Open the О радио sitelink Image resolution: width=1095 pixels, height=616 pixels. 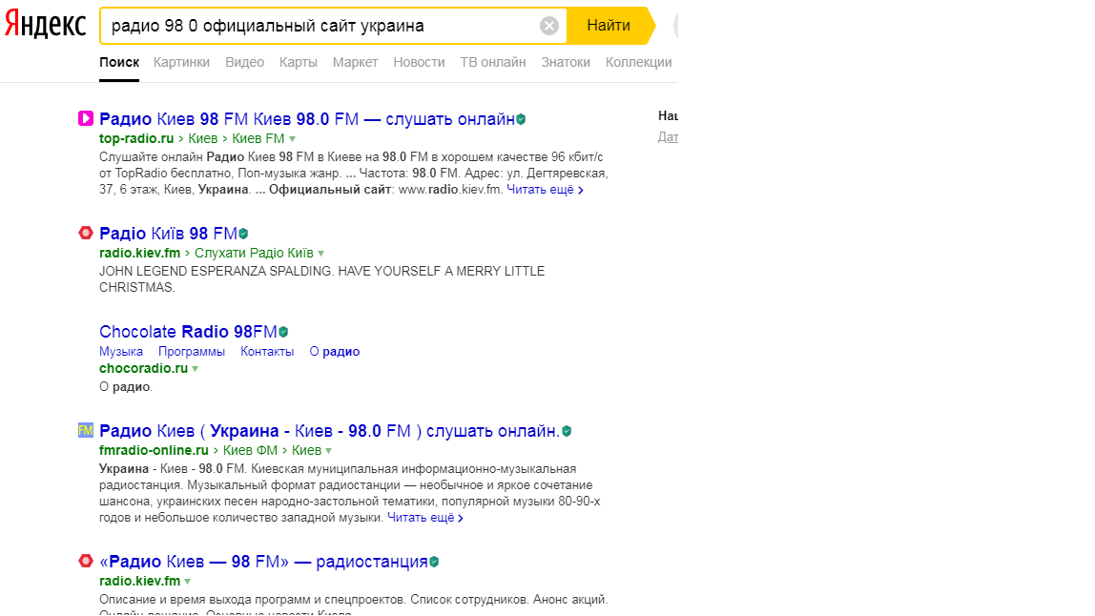[335, 351]
